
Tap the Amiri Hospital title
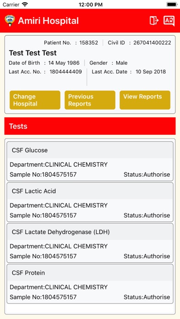pos(48,21)
